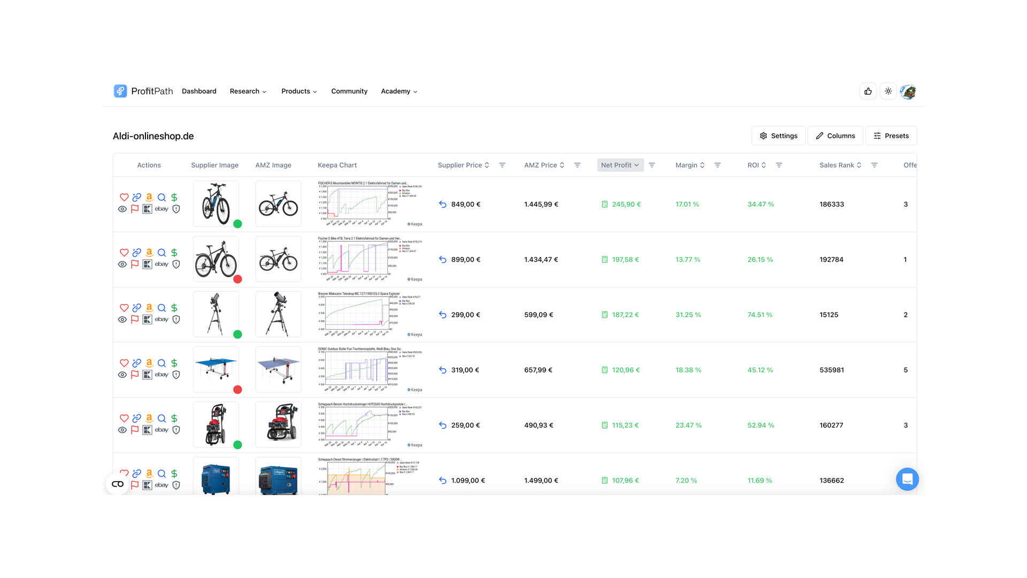Image resolution: width=1027 pixels, height=578 pixels.
Task: Click the green dollar icon in the 849,00 € row
Action: pos(174,197)
